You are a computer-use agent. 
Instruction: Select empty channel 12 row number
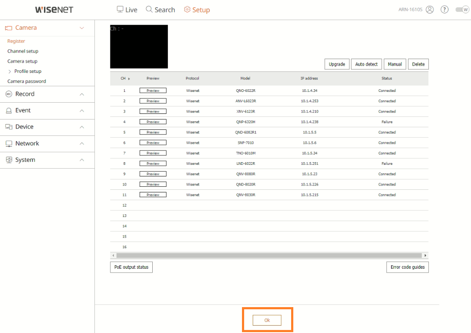pyautogui.click(x=124, y=205)
